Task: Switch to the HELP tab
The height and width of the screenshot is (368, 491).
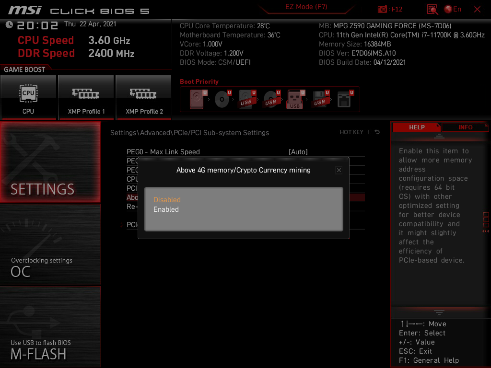Action: tap(417, 127)
